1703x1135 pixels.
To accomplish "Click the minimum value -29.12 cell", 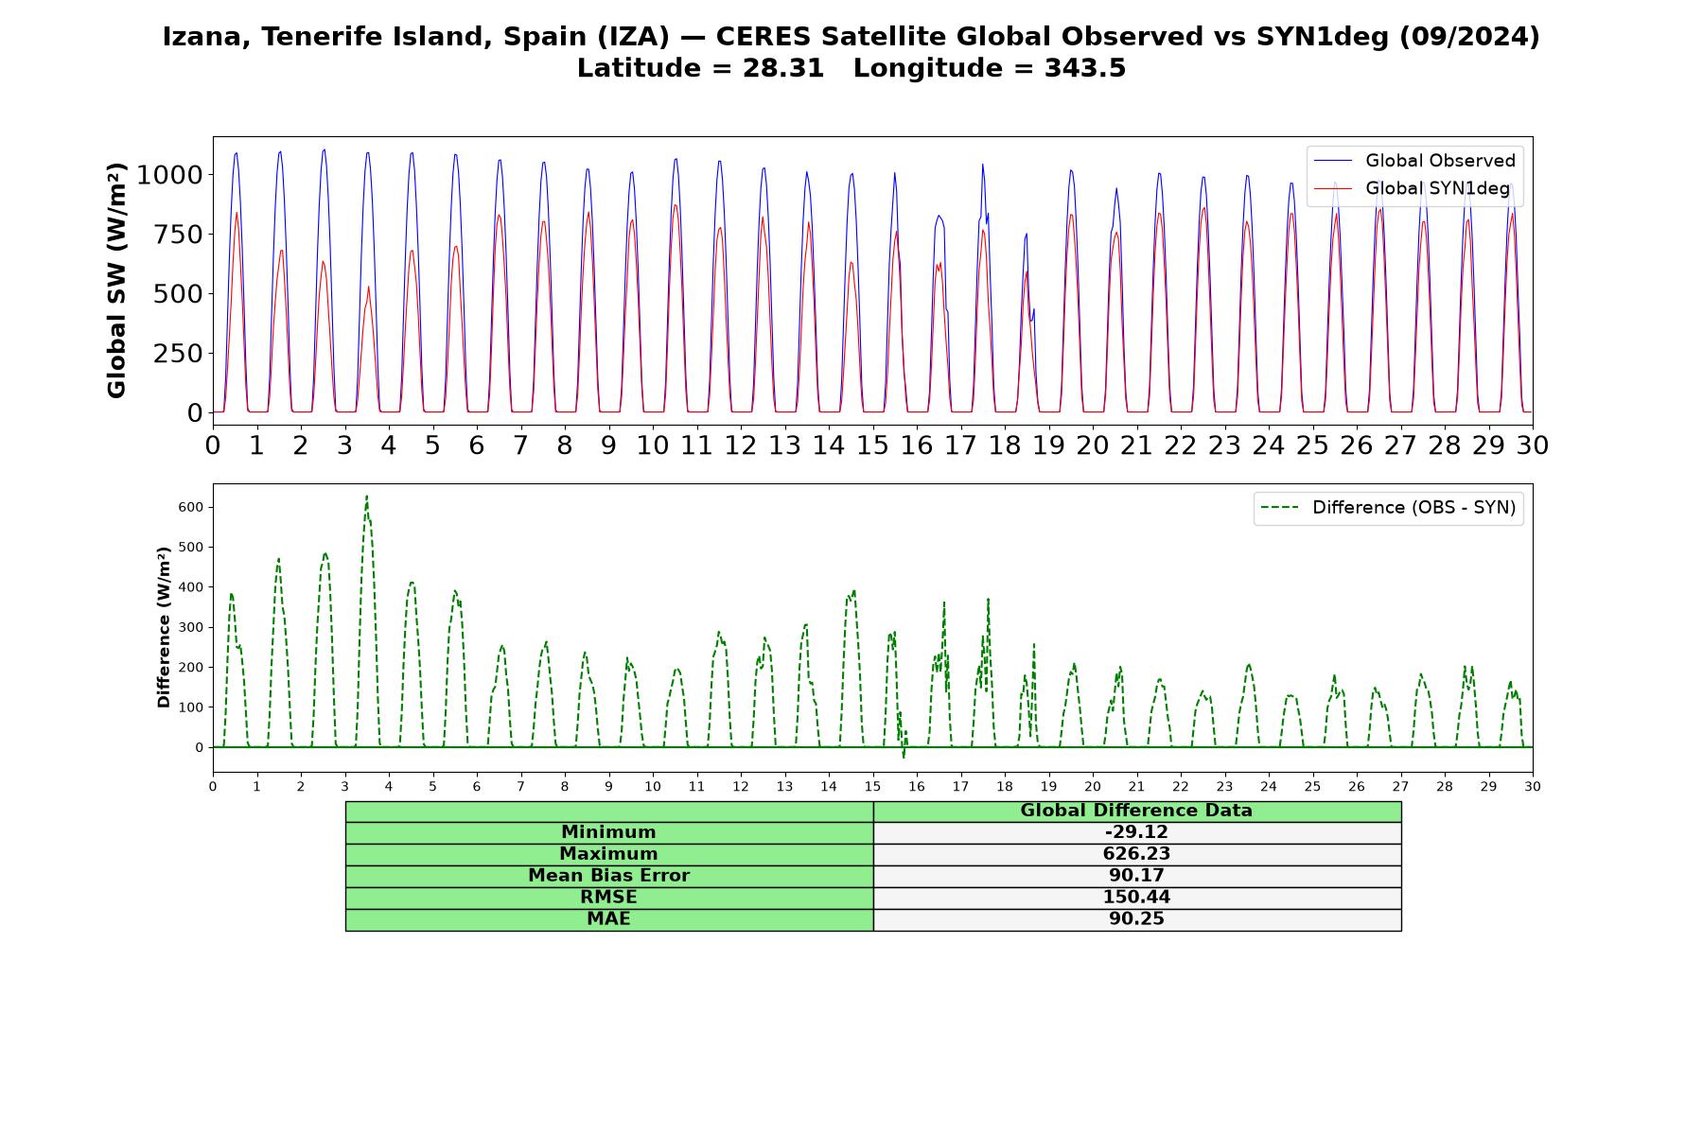I will [1137, 832].
